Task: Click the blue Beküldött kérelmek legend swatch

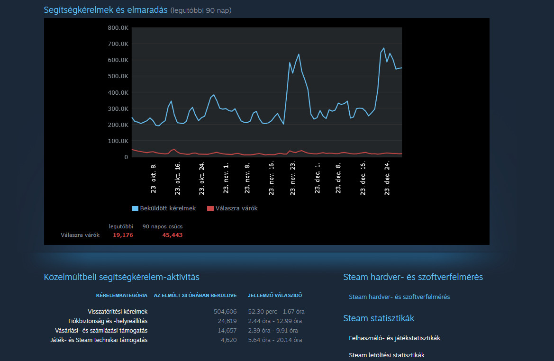Action: coord(135,208)
